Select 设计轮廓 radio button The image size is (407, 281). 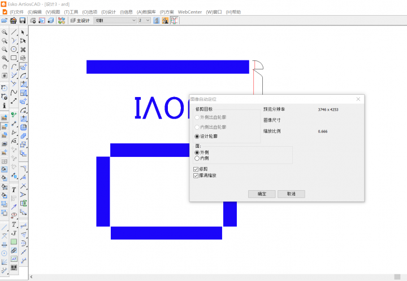pyautogui.click(x=197, y=137)
